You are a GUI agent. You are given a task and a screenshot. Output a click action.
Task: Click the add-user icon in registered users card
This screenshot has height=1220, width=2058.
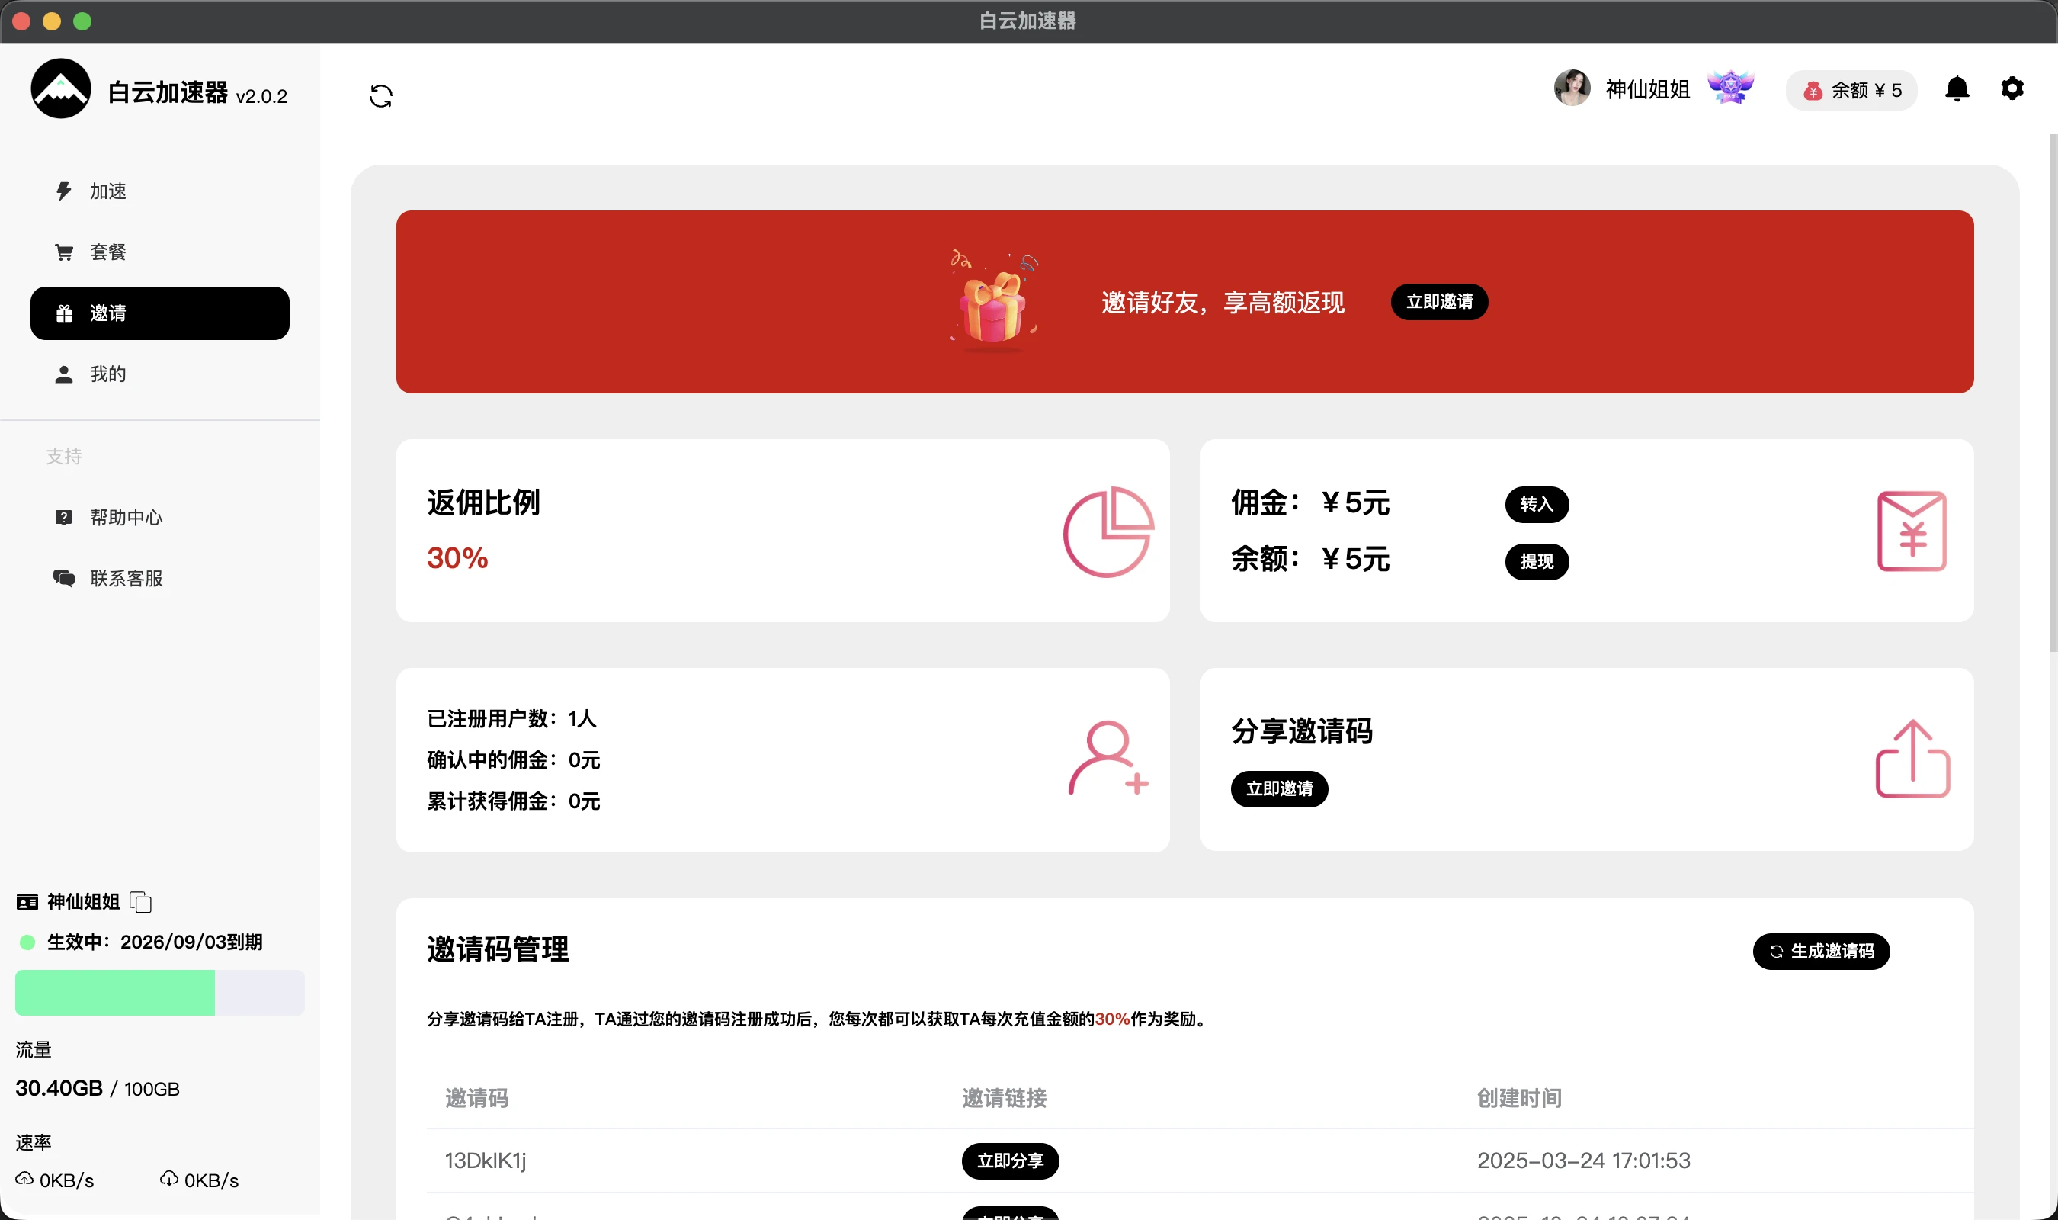tap(1108, 759)
